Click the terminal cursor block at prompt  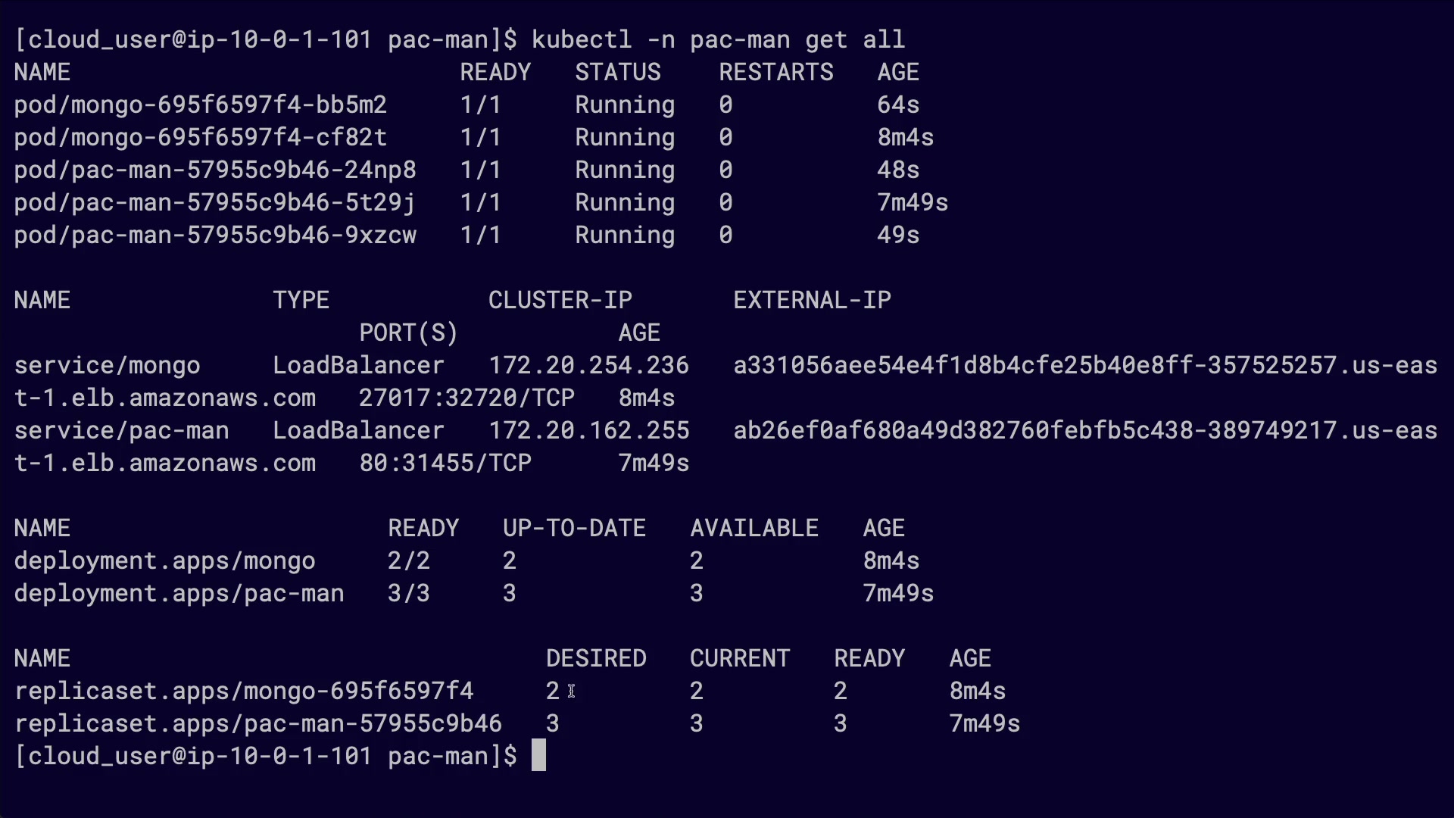[538, 756]
